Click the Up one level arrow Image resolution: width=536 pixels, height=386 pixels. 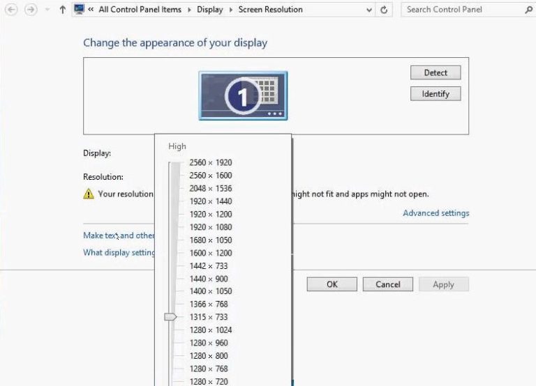63,10
